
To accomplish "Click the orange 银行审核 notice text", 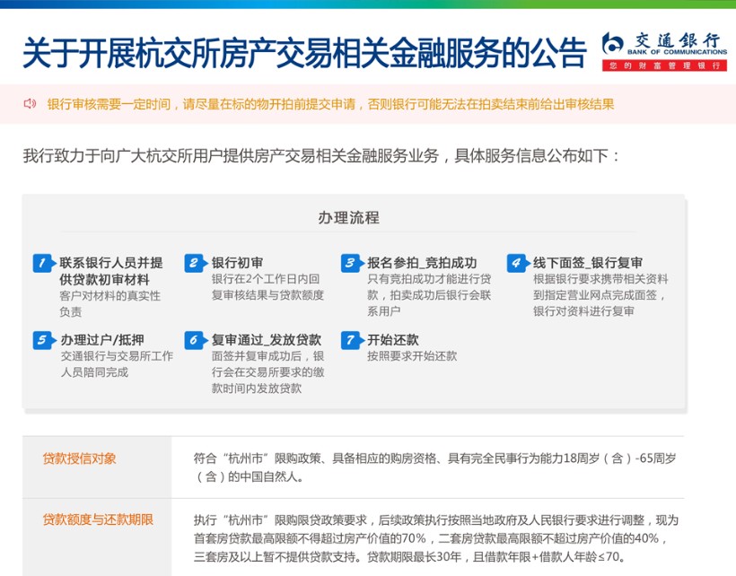I will tap(330, 104).
